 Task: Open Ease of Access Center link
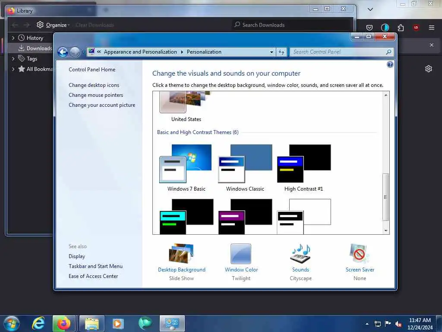tap(93, 276)
